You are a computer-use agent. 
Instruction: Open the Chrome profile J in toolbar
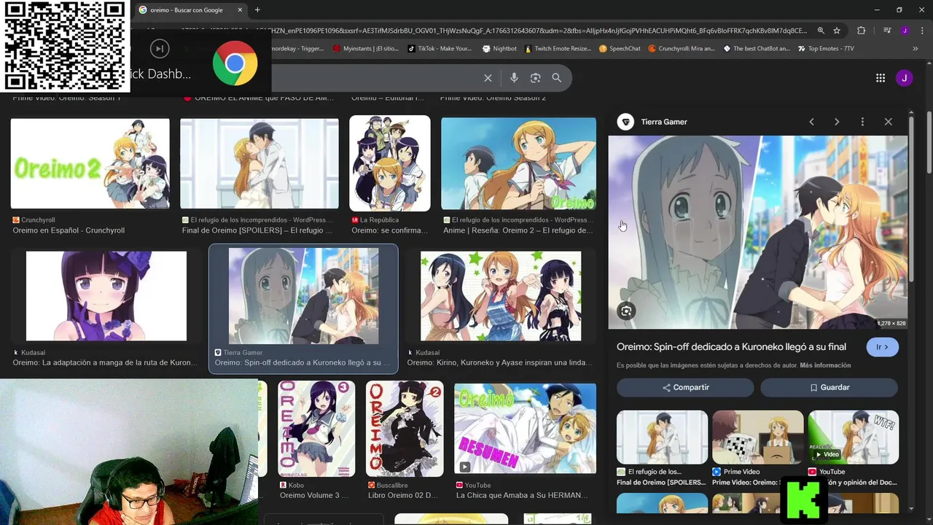click(905, 31)
